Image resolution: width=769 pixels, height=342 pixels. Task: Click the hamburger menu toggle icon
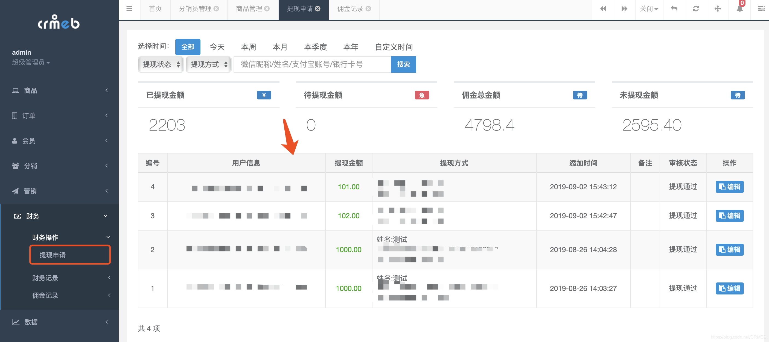click(x=129, y=9)
